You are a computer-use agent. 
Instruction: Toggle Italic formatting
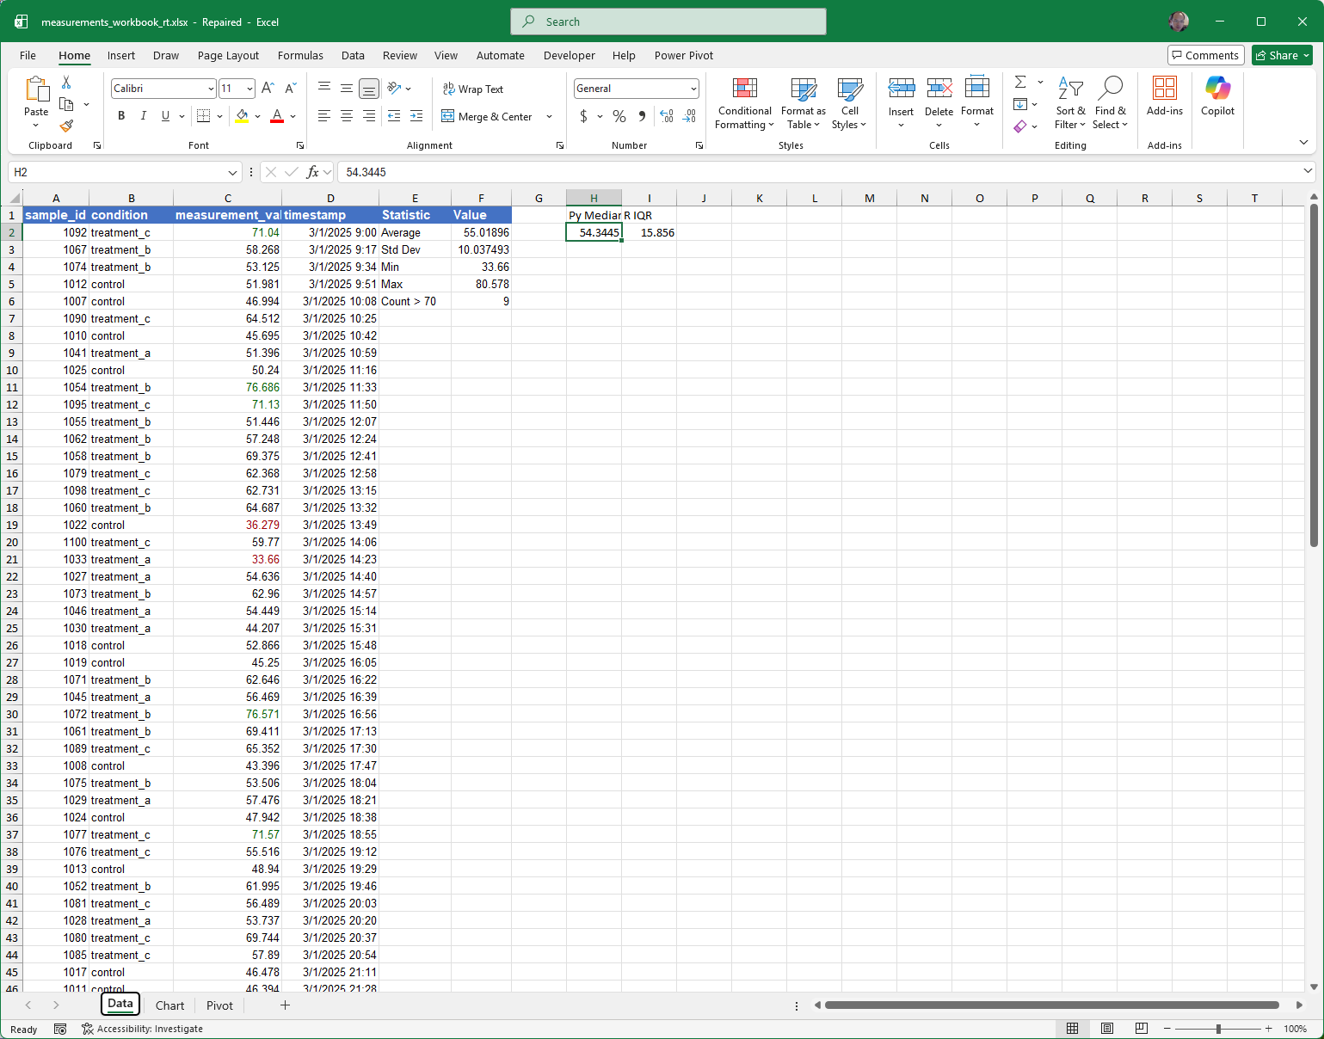143,116
